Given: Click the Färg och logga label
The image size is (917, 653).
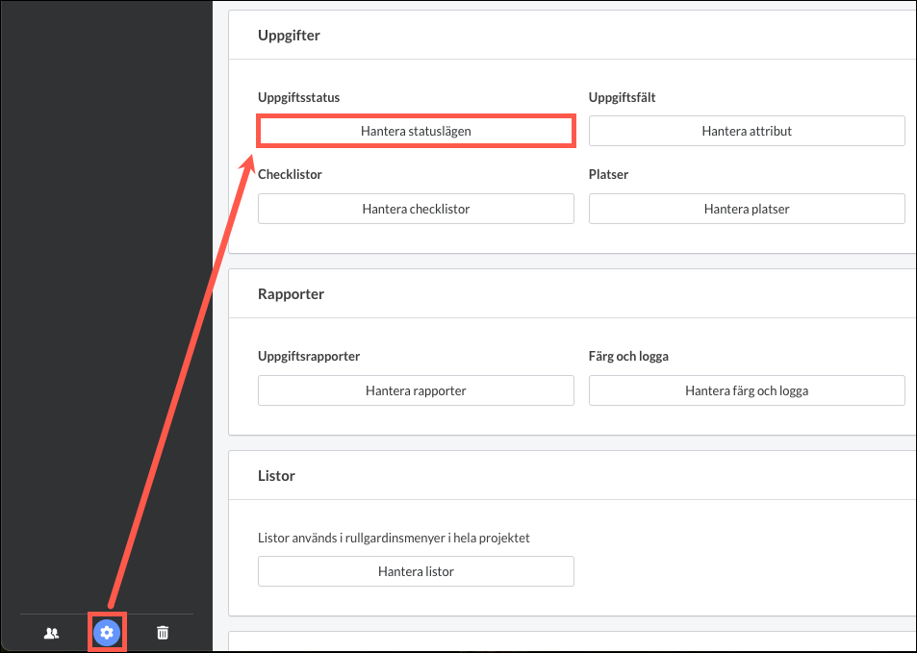Looking at the screenshot, I should click(x=628, y=356).
